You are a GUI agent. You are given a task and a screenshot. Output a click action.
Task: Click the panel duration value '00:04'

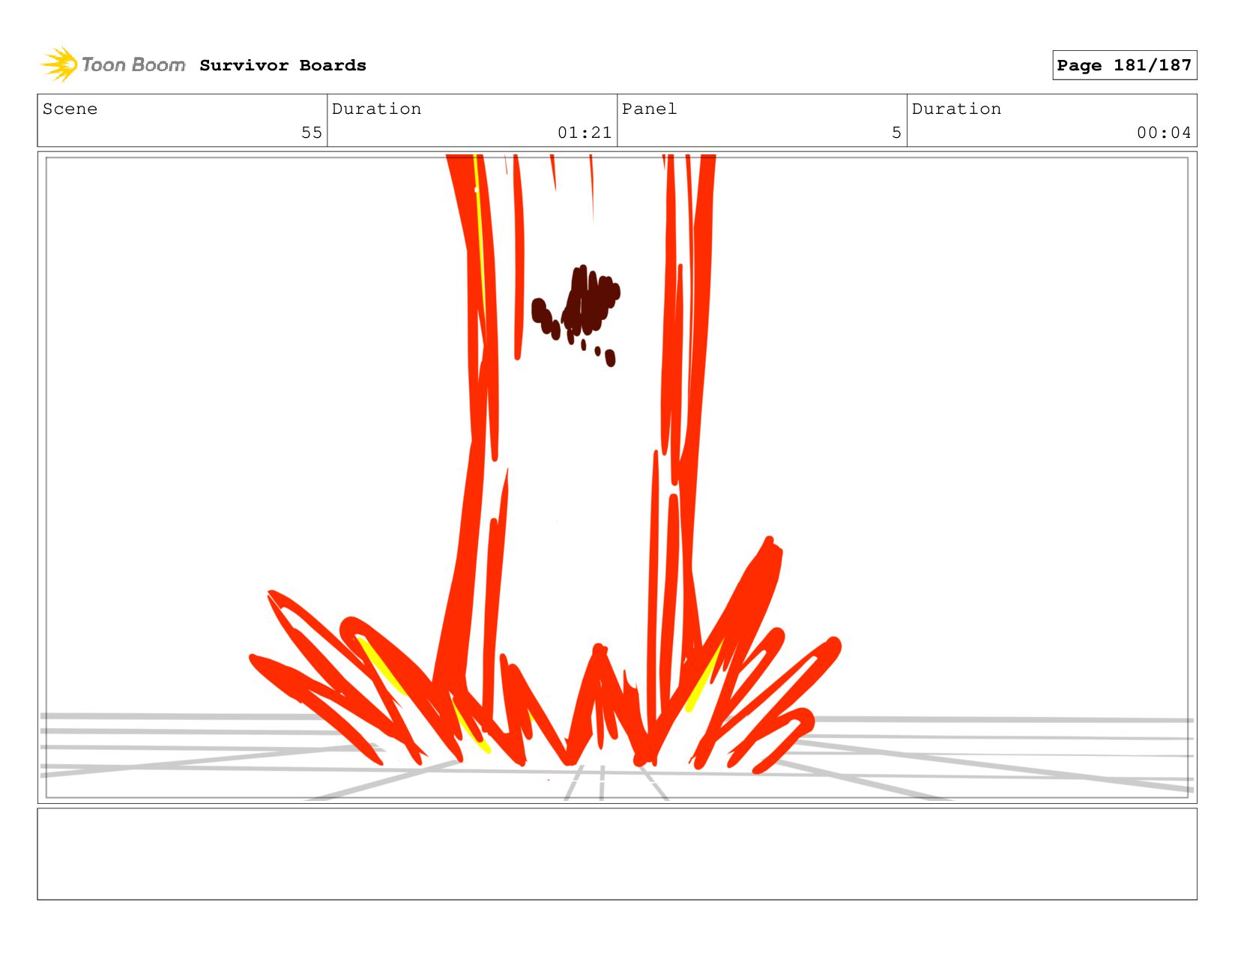pos(1164,133)
